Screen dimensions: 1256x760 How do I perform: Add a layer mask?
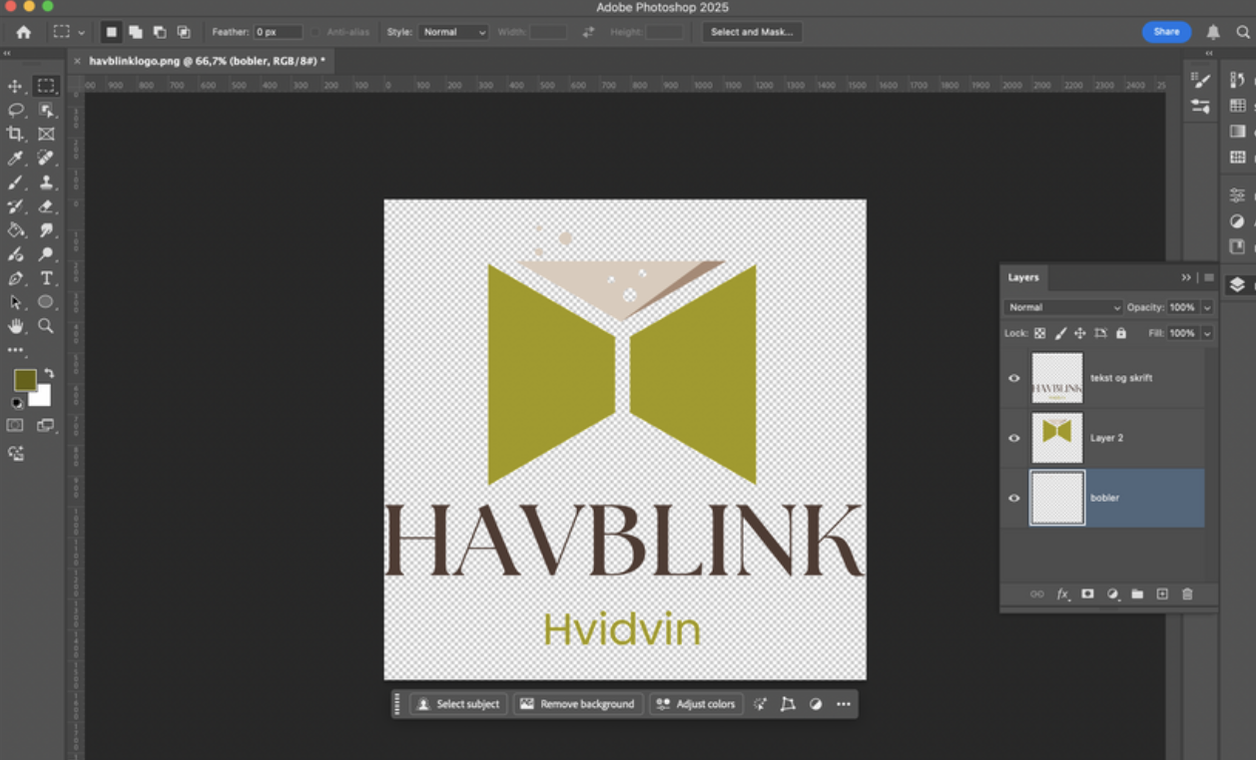(1087, 594)
